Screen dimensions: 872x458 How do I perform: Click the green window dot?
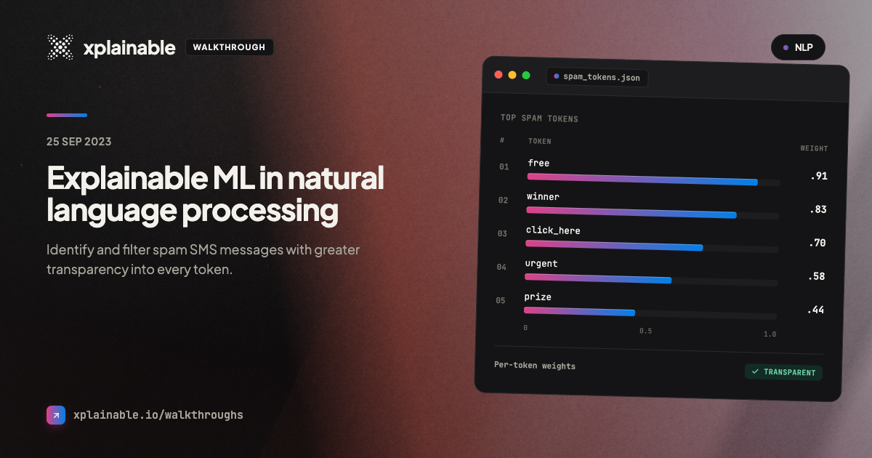526,75
